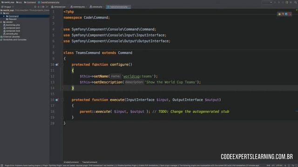Click the class TeamsCommand declaration
Viewport: 298px width, 167px height.
(x=98, y=53)
